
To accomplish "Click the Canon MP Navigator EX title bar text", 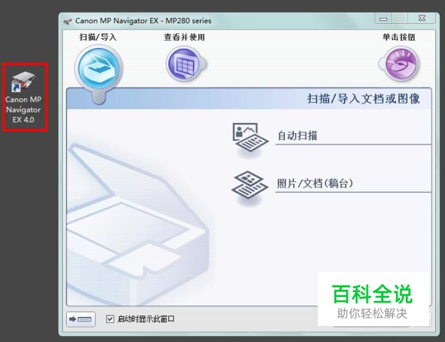I will 143,21.
